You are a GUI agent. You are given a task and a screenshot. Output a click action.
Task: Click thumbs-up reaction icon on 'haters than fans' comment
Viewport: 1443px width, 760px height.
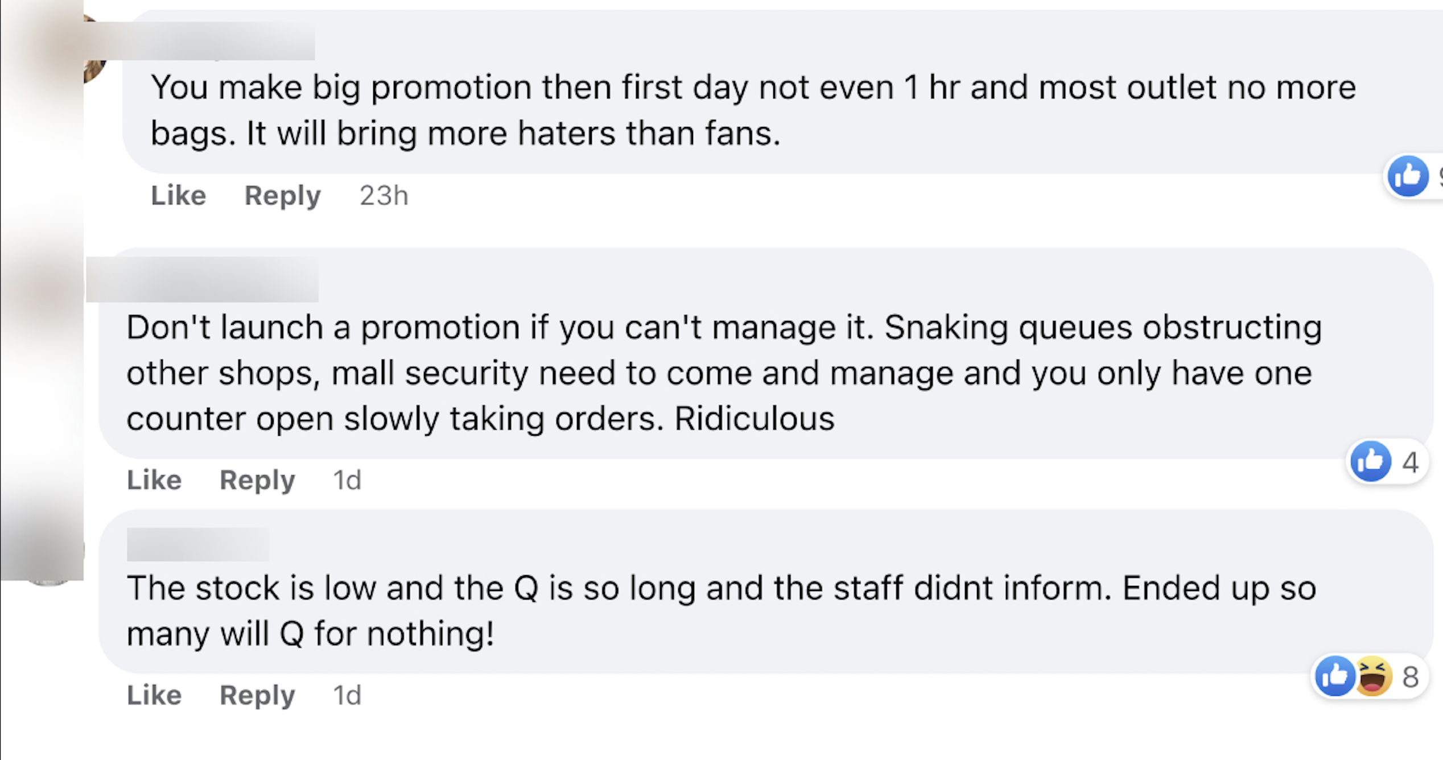(1407, 176)
